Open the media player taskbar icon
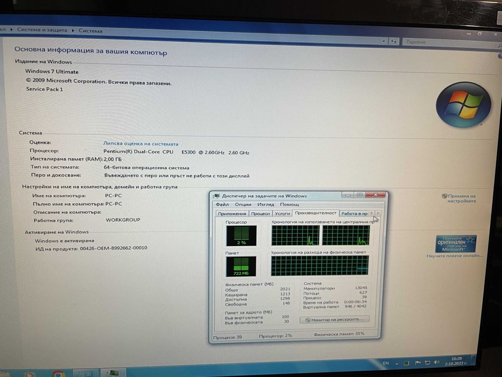This screenshot has height=377, width=502. click(x=29, y=374)
